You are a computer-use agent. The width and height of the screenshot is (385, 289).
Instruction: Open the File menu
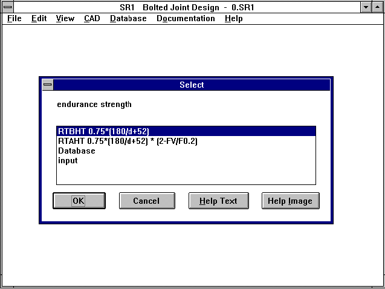[14, 19]
